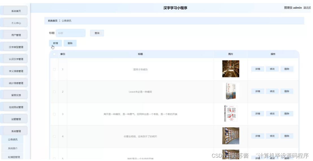The image size is (313, 161).
Task: Click 删除 for row 1
Action: [x=287, y=69]
